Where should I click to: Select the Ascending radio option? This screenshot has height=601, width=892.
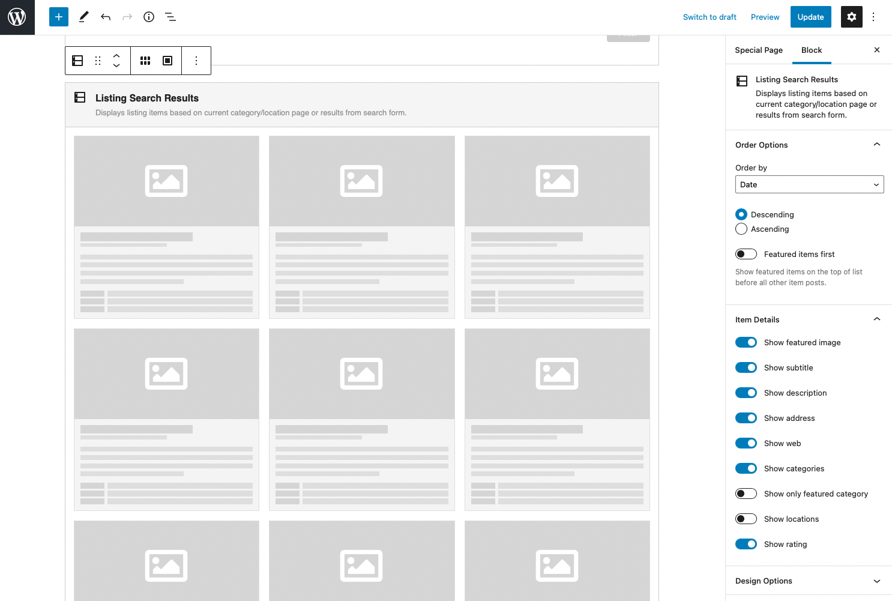(x=741, y=229)
